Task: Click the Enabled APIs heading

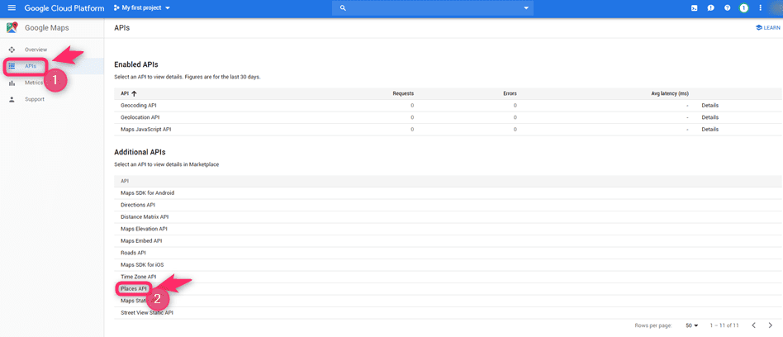Action: (x=136, y=65)
